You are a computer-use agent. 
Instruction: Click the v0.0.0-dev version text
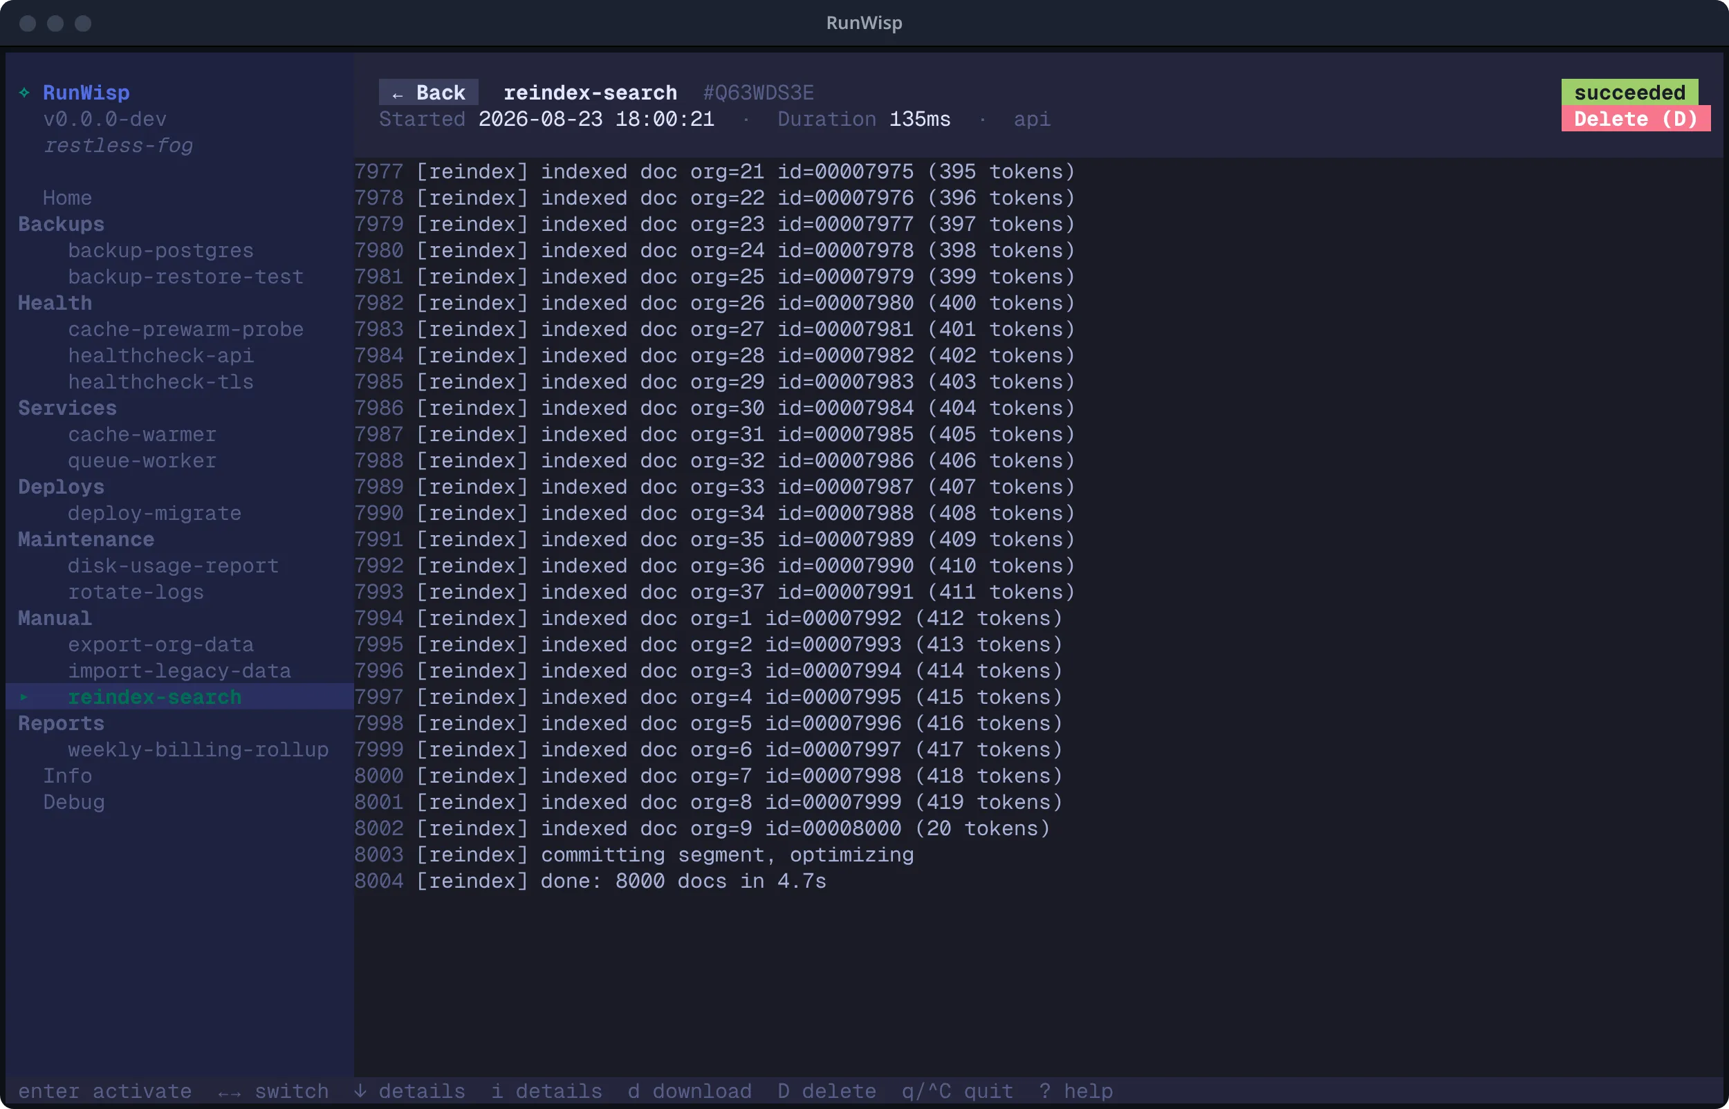104,119
